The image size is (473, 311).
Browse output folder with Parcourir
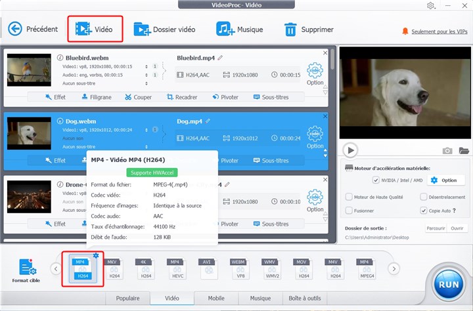click(x=436, y=228)
